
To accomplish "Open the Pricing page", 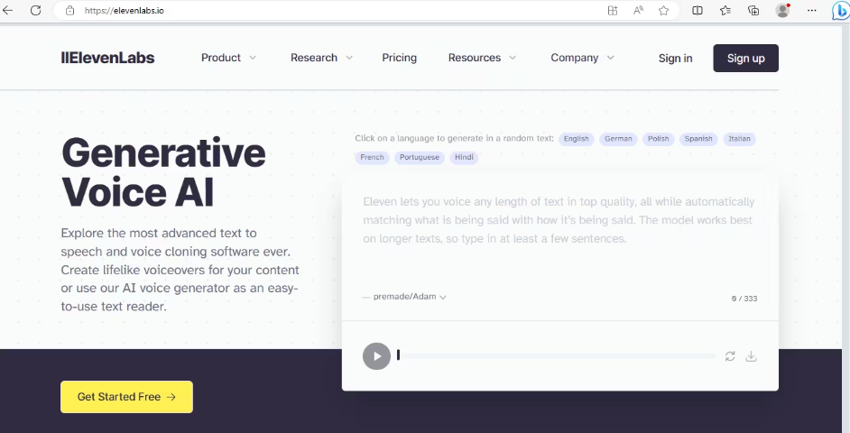I will 400,58.
